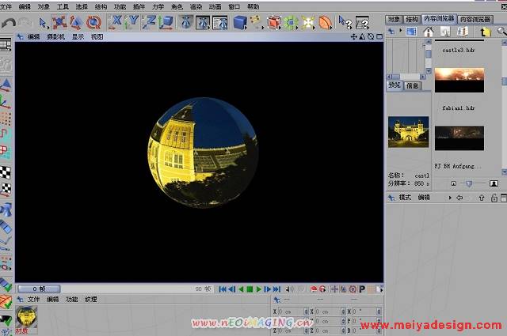Open viewport 摄影机 menu

(55, 37)
